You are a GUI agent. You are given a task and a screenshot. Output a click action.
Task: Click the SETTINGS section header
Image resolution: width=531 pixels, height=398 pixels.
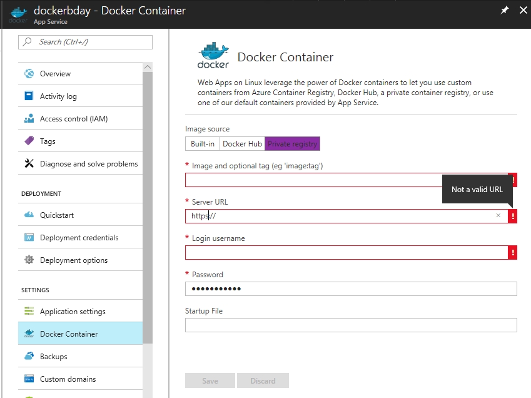tap(35, 290)
